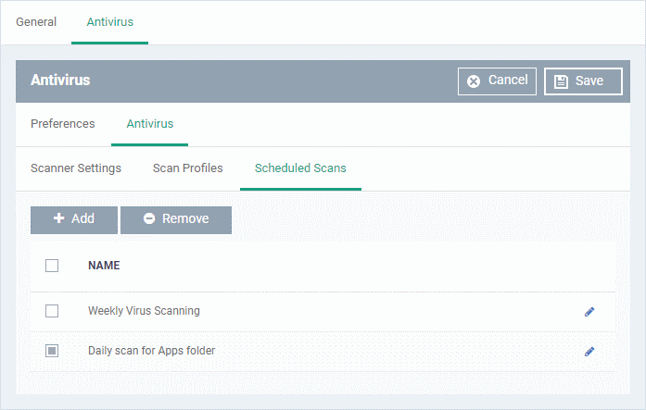Select the top-level Antivirus tab
646x410 pixels.
(x=110, y=22)
